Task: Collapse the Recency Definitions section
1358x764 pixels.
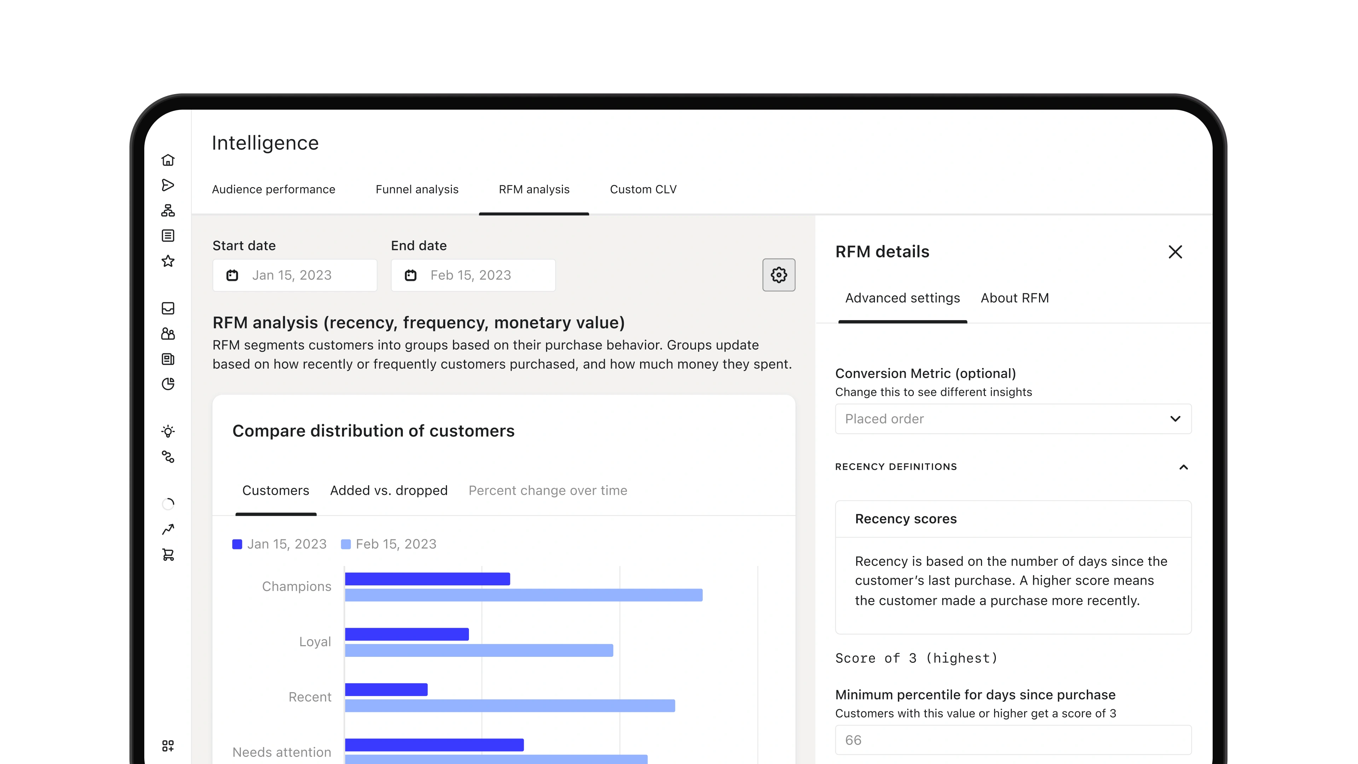Action: pyautogui.click(x=1184, y=467)
